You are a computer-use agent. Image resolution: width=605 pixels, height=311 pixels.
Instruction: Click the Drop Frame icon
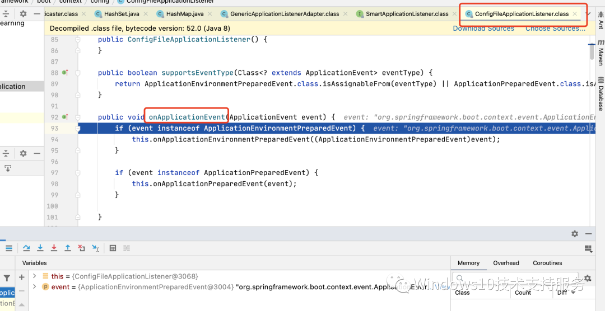(x=81, y=248)
